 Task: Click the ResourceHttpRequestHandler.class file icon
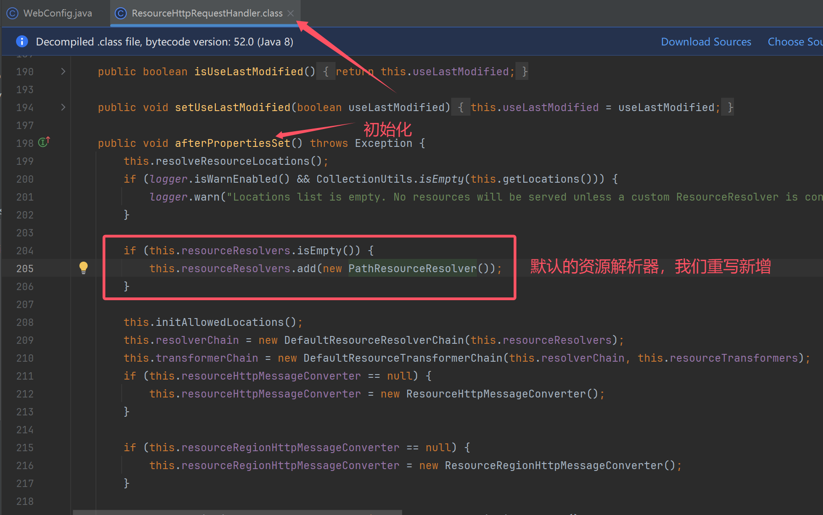point(121,13)
